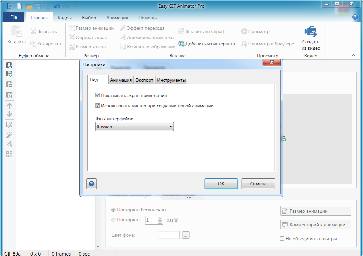Image resolution: width=363 pixels, height=256 pixels.
Task: Click OK in Настройки dialog
Action: [221, 184]
